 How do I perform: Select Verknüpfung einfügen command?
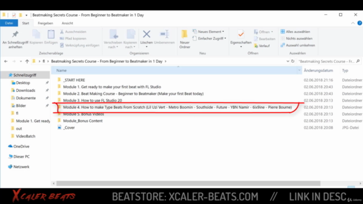point(79,45)
